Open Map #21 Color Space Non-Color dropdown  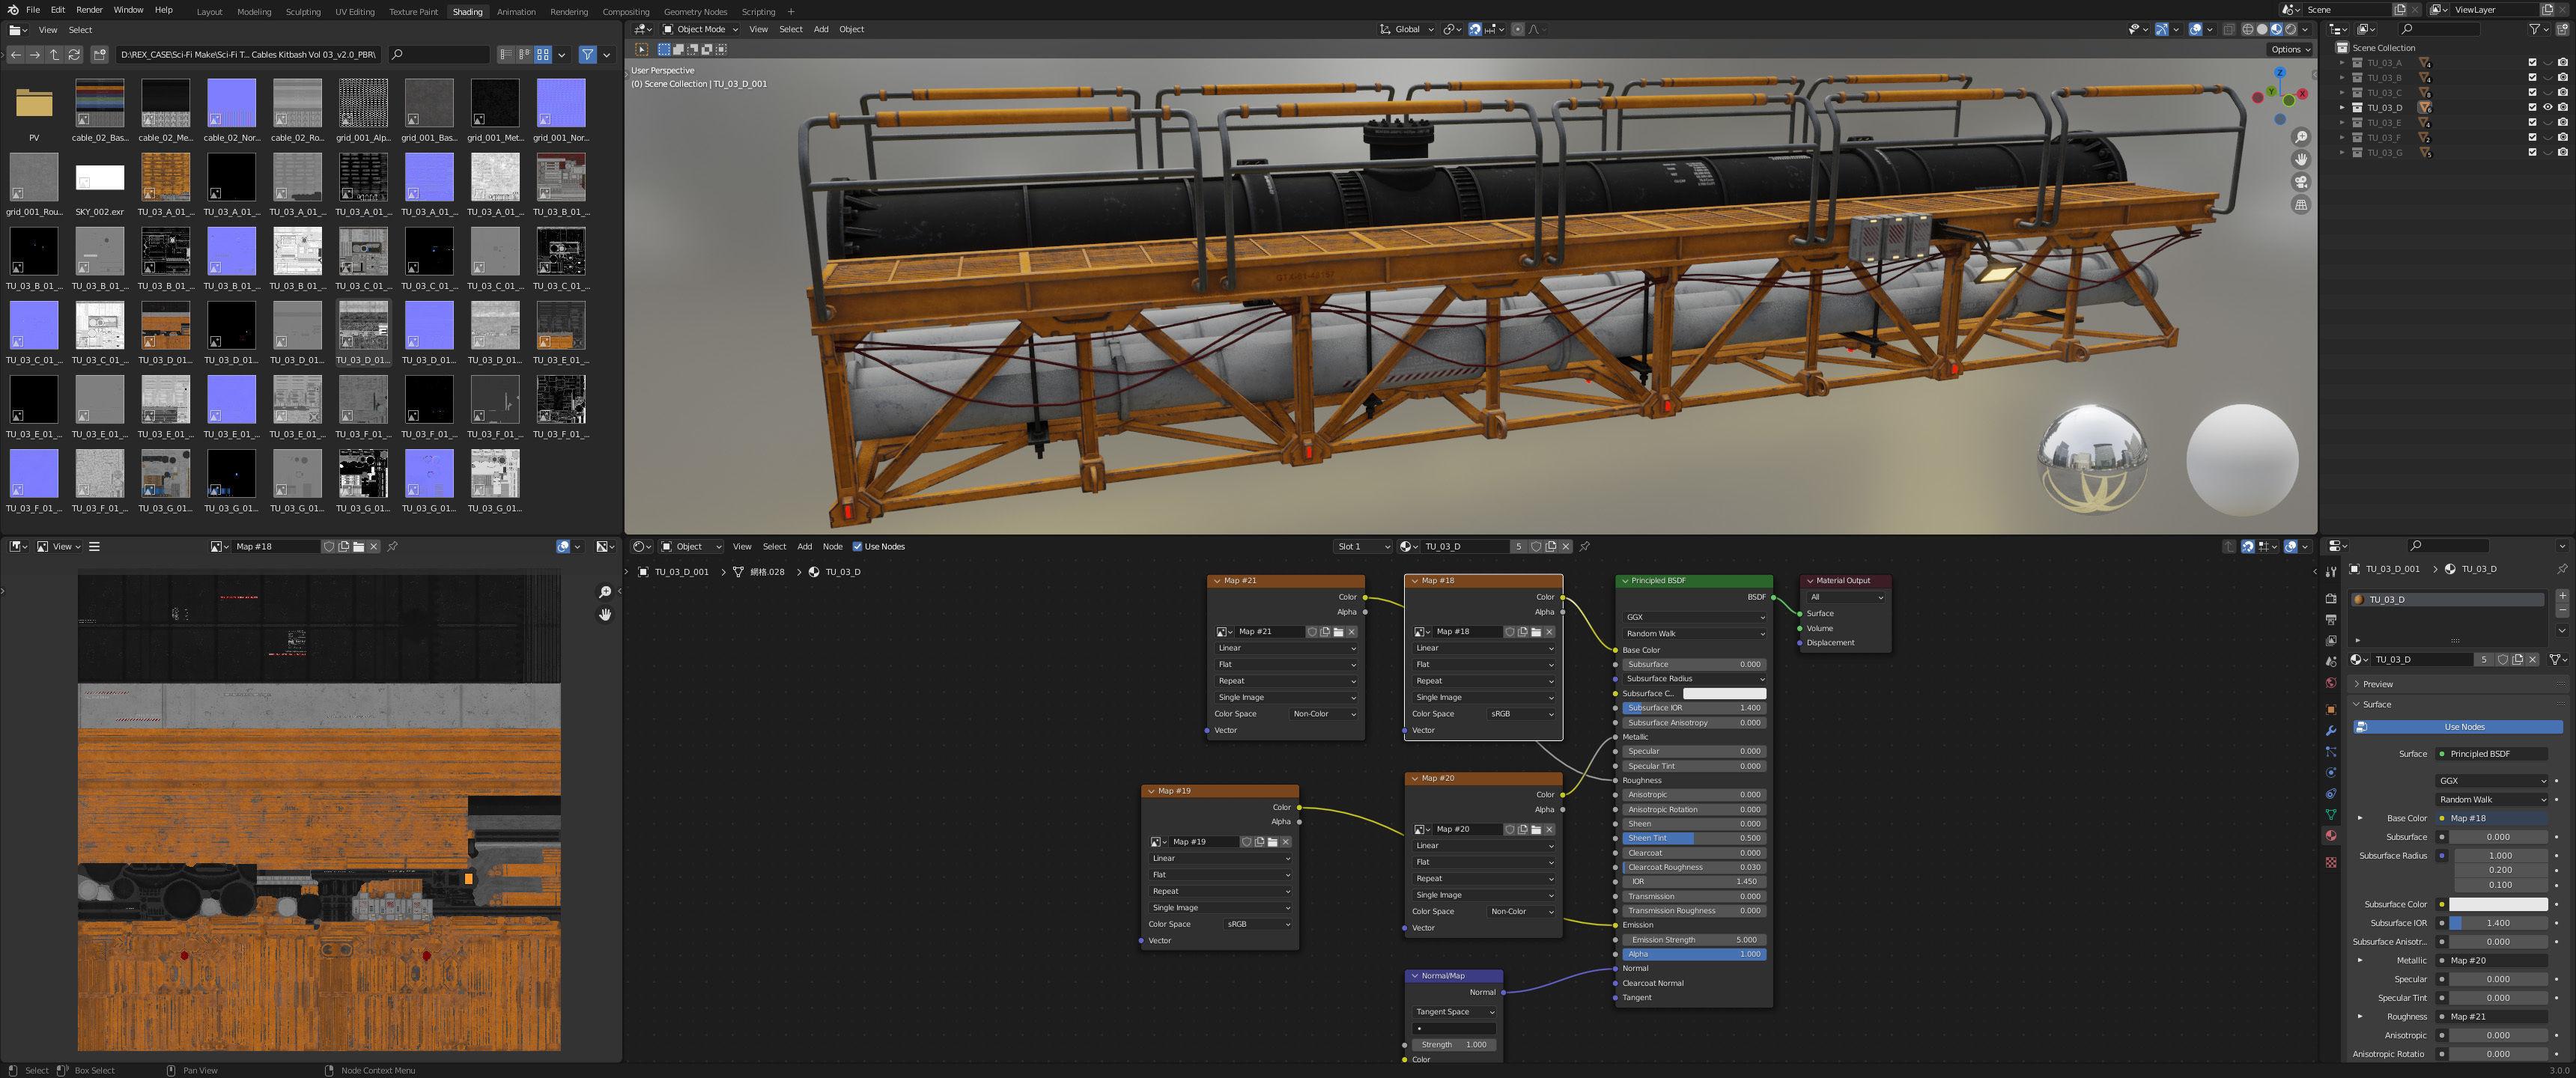pyautogui.click(x=1324, y=714)
